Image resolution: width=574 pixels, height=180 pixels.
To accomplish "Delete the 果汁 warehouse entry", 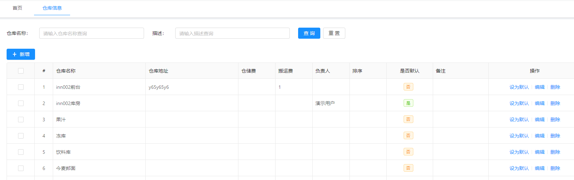I will [x=555, y=120].
